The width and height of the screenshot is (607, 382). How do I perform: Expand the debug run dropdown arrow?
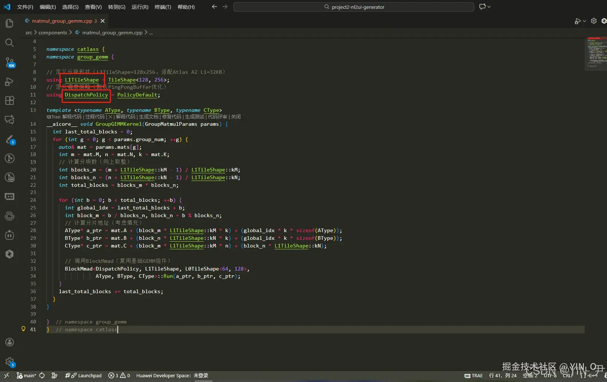tap(584, 21)
